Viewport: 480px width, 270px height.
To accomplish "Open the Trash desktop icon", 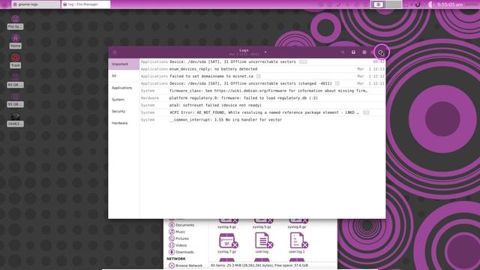I will click(x=15, y=61).
